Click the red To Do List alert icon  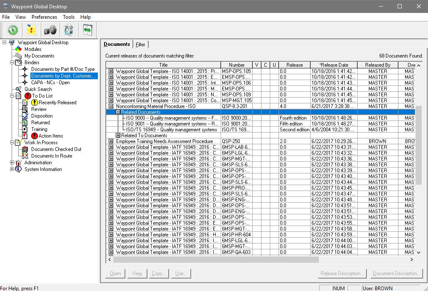(27, 96)
